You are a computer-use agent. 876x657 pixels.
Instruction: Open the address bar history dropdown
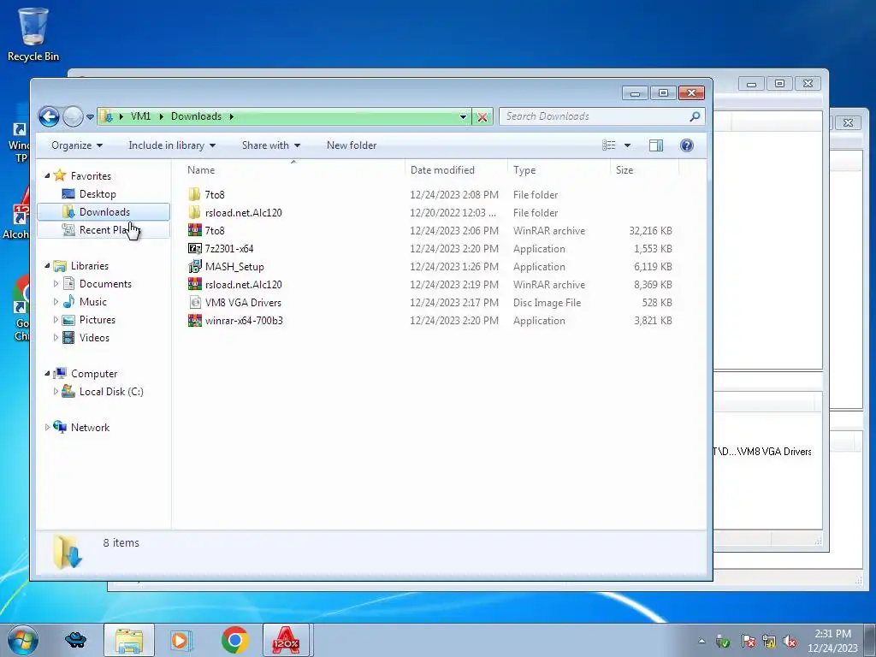[x=463, y=116]
